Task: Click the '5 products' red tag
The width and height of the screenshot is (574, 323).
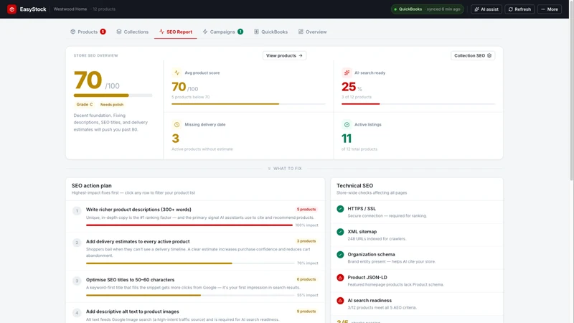Action: (x=306, y=210)
